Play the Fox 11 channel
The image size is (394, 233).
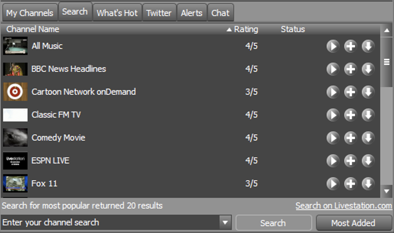333,184
